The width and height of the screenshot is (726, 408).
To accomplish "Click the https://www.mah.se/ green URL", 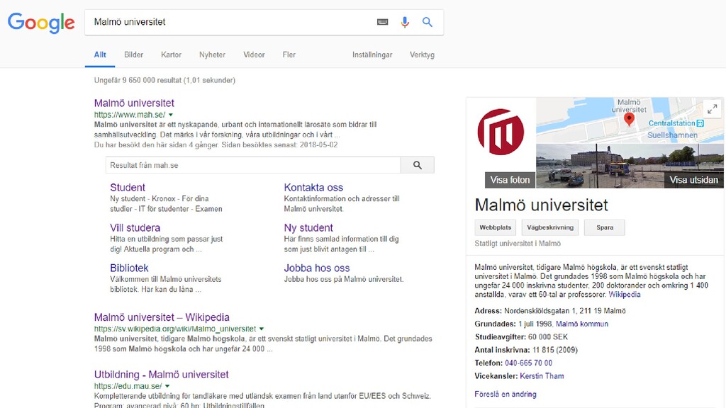I will point(130,115).
